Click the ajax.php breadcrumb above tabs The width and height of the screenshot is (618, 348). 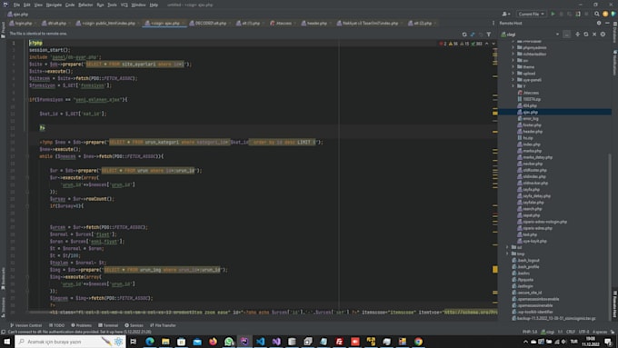[x=18, y=15]
